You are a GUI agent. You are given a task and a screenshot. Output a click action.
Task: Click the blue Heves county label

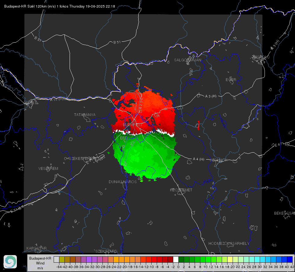point(223,123)
